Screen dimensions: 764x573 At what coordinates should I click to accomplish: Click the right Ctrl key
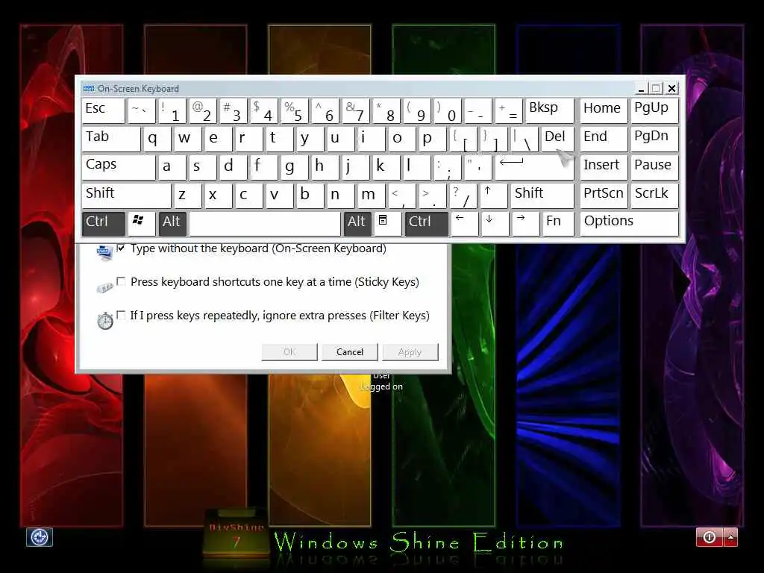[426, 224]
